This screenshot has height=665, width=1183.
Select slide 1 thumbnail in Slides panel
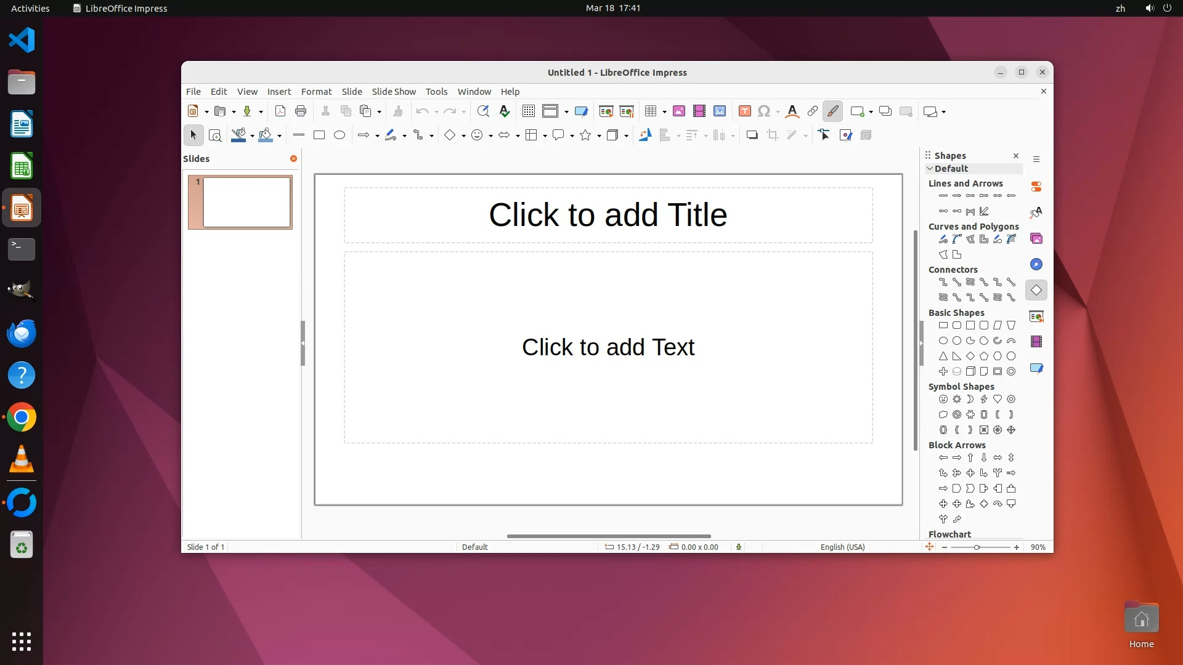(246, 202)
